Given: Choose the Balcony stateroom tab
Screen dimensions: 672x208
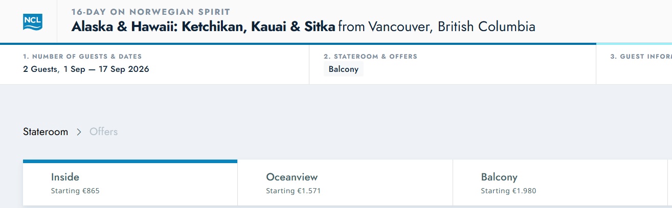Looking at the screenshot, I should pyautogui.click(x=560, y=184).
